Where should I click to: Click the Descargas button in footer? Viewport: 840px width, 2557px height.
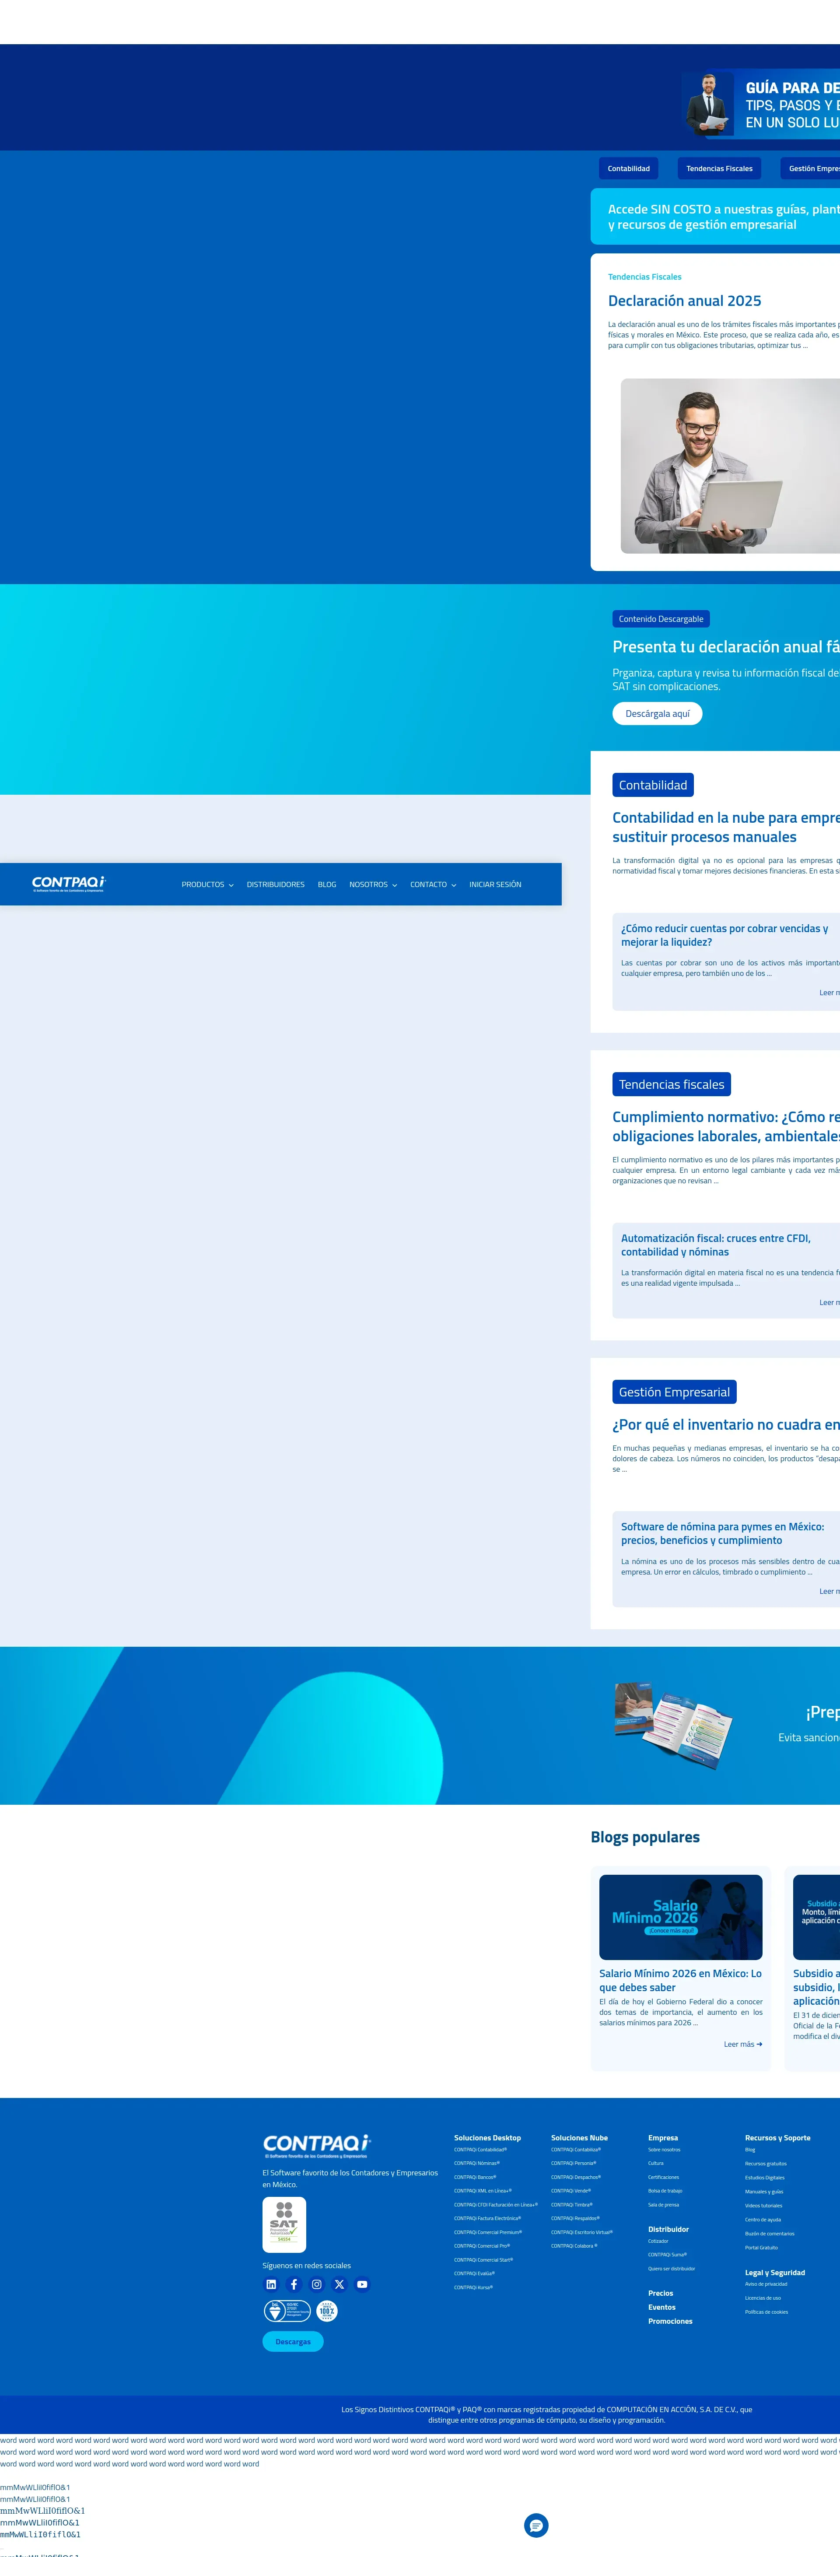pyautogui.click(x=293, y=2342)
